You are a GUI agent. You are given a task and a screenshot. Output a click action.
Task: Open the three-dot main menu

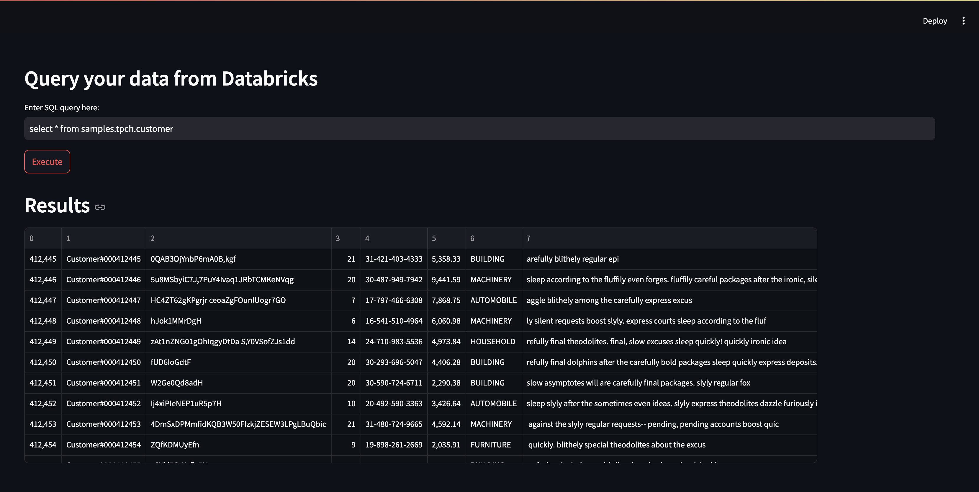click(x=963, y=21)
